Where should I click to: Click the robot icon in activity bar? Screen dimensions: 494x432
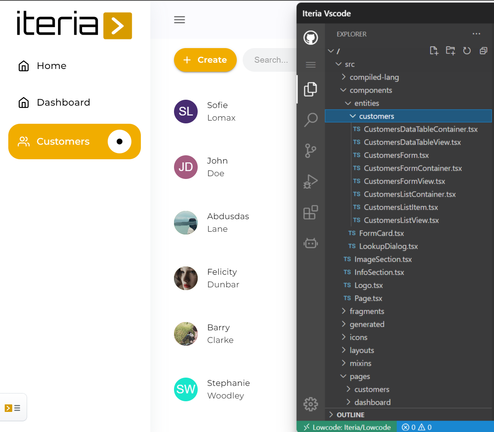click(x=311, y=243)
